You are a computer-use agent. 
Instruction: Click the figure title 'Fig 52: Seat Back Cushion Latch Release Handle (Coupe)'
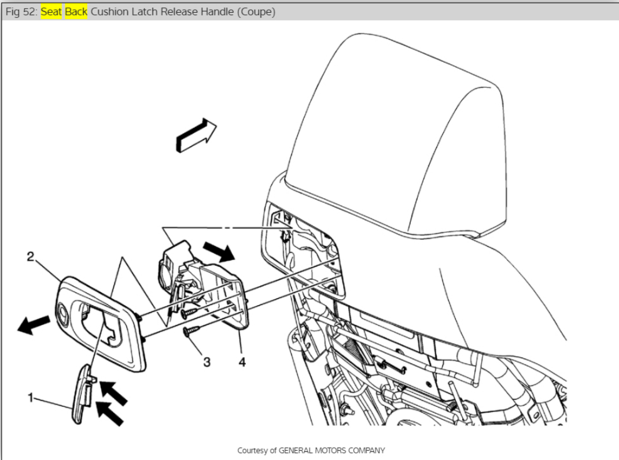coord(140,12)
